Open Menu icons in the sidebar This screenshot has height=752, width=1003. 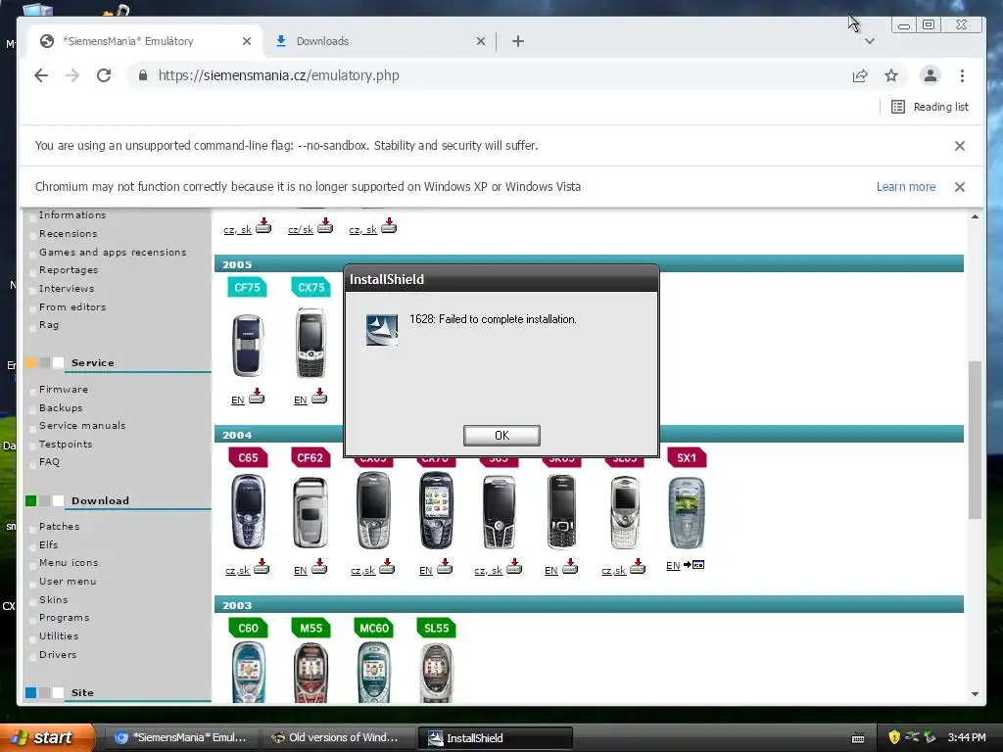69,563
